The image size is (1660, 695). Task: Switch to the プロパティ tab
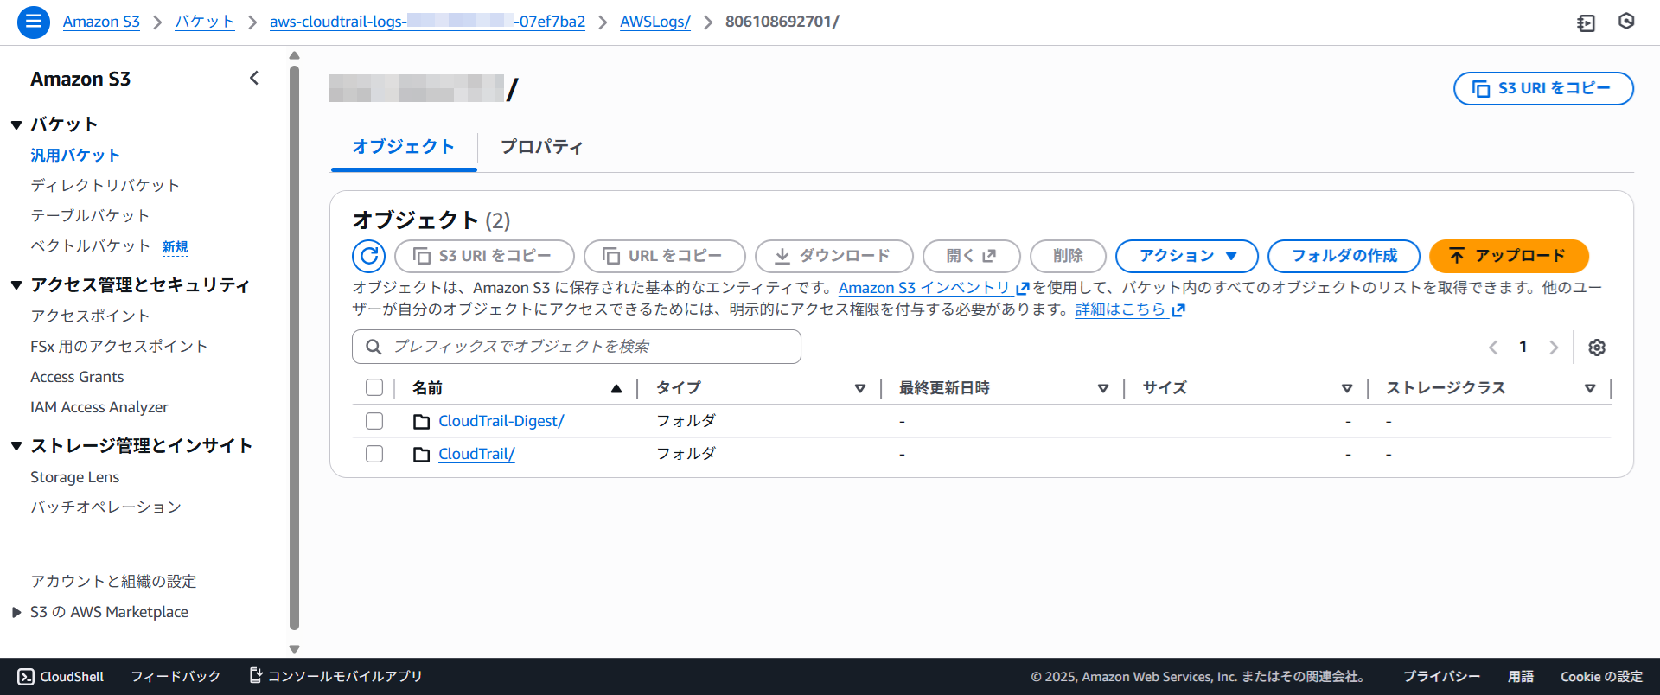click(x=541, y=147)
